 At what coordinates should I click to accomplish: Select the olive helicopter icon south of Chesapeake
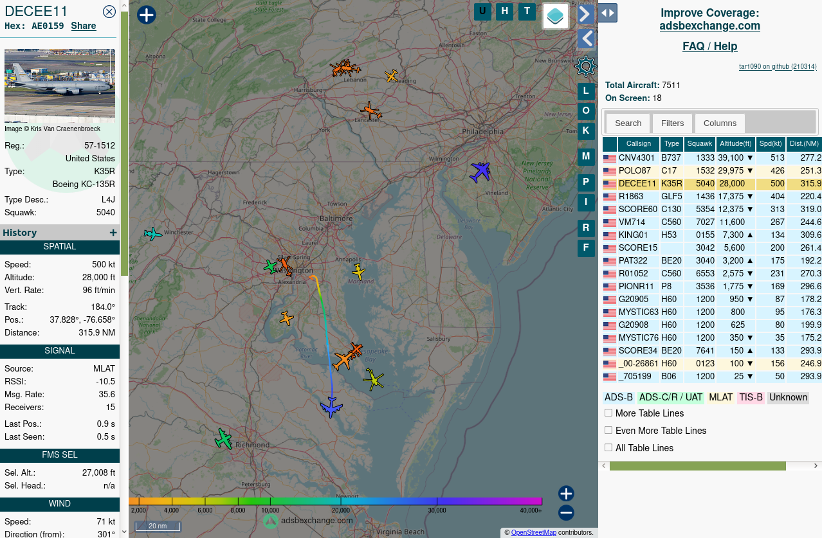373,380
